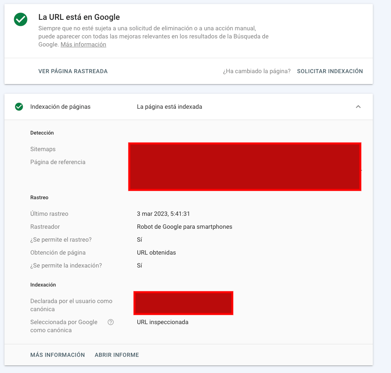Select the URL inspeccionada value
The width and height of the screenshot is (391, 373).
coord(163,322)
